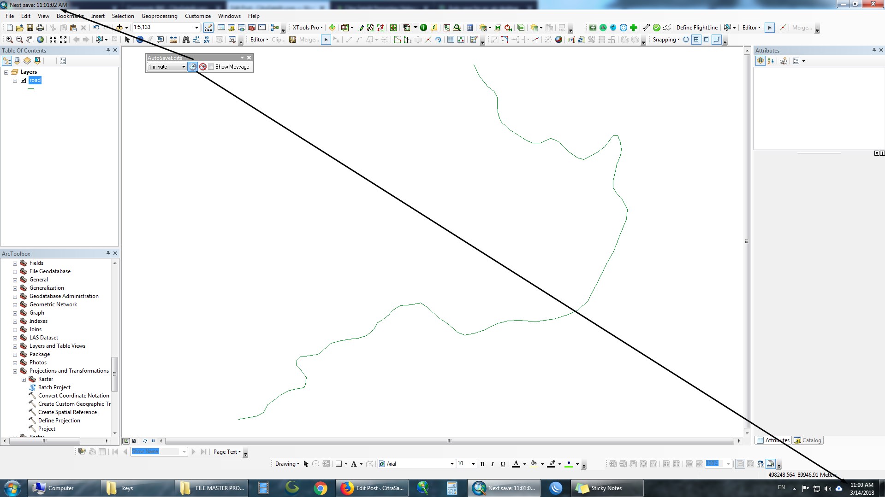Uncheck the road layer visibility

point(24,80)
